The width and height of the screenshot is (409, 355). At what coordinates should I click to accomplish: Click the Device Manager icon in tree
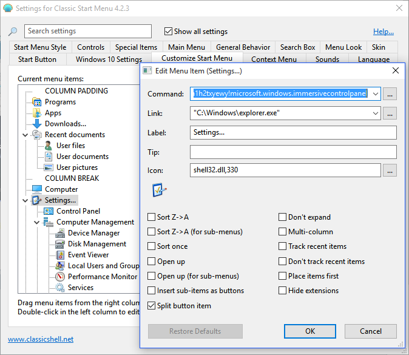coord(59,233)
